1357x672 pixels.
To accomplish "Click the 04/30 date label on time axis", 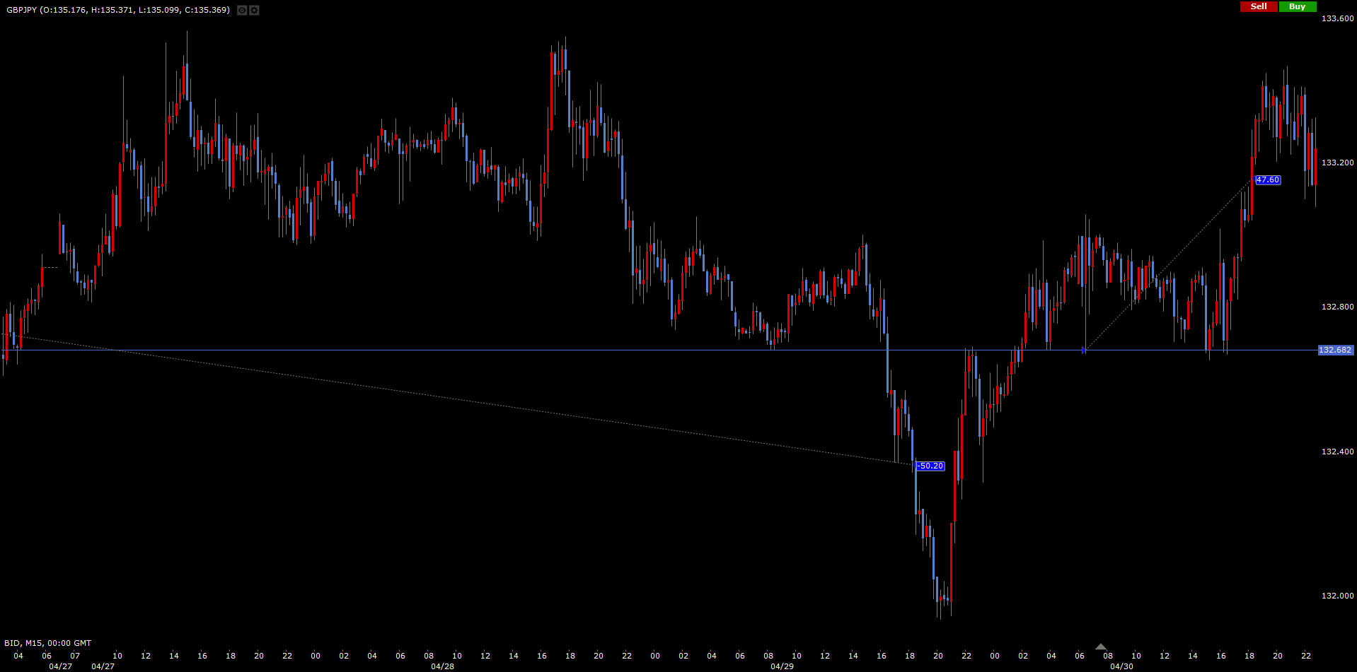I will pos(1121,666).
